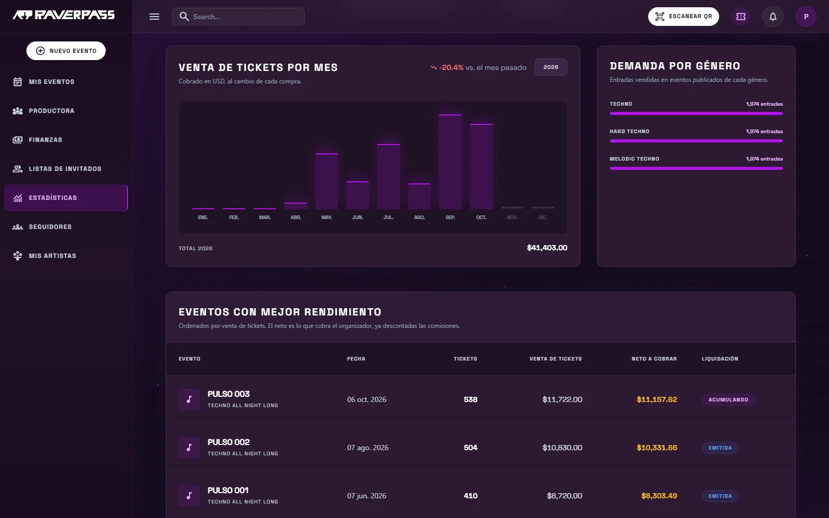This screenshot has width=829, height=518.
Task: Focus the Search input field
Action: (x=238, y=17)
